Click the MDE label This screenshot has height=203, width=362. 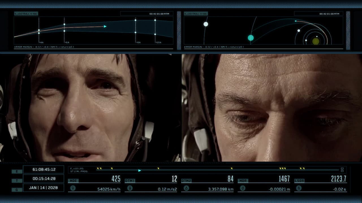pos(73,181)
